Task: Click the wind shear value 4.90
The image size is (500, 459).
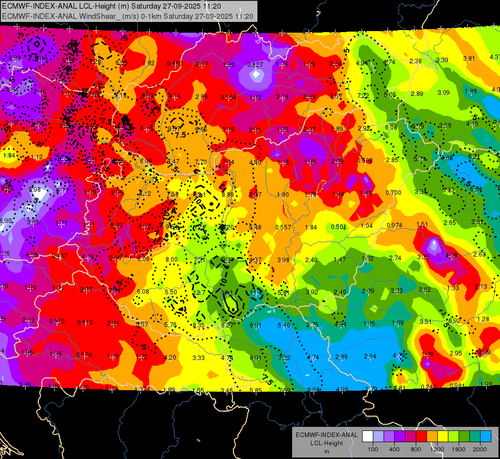Action: point(342,389)
